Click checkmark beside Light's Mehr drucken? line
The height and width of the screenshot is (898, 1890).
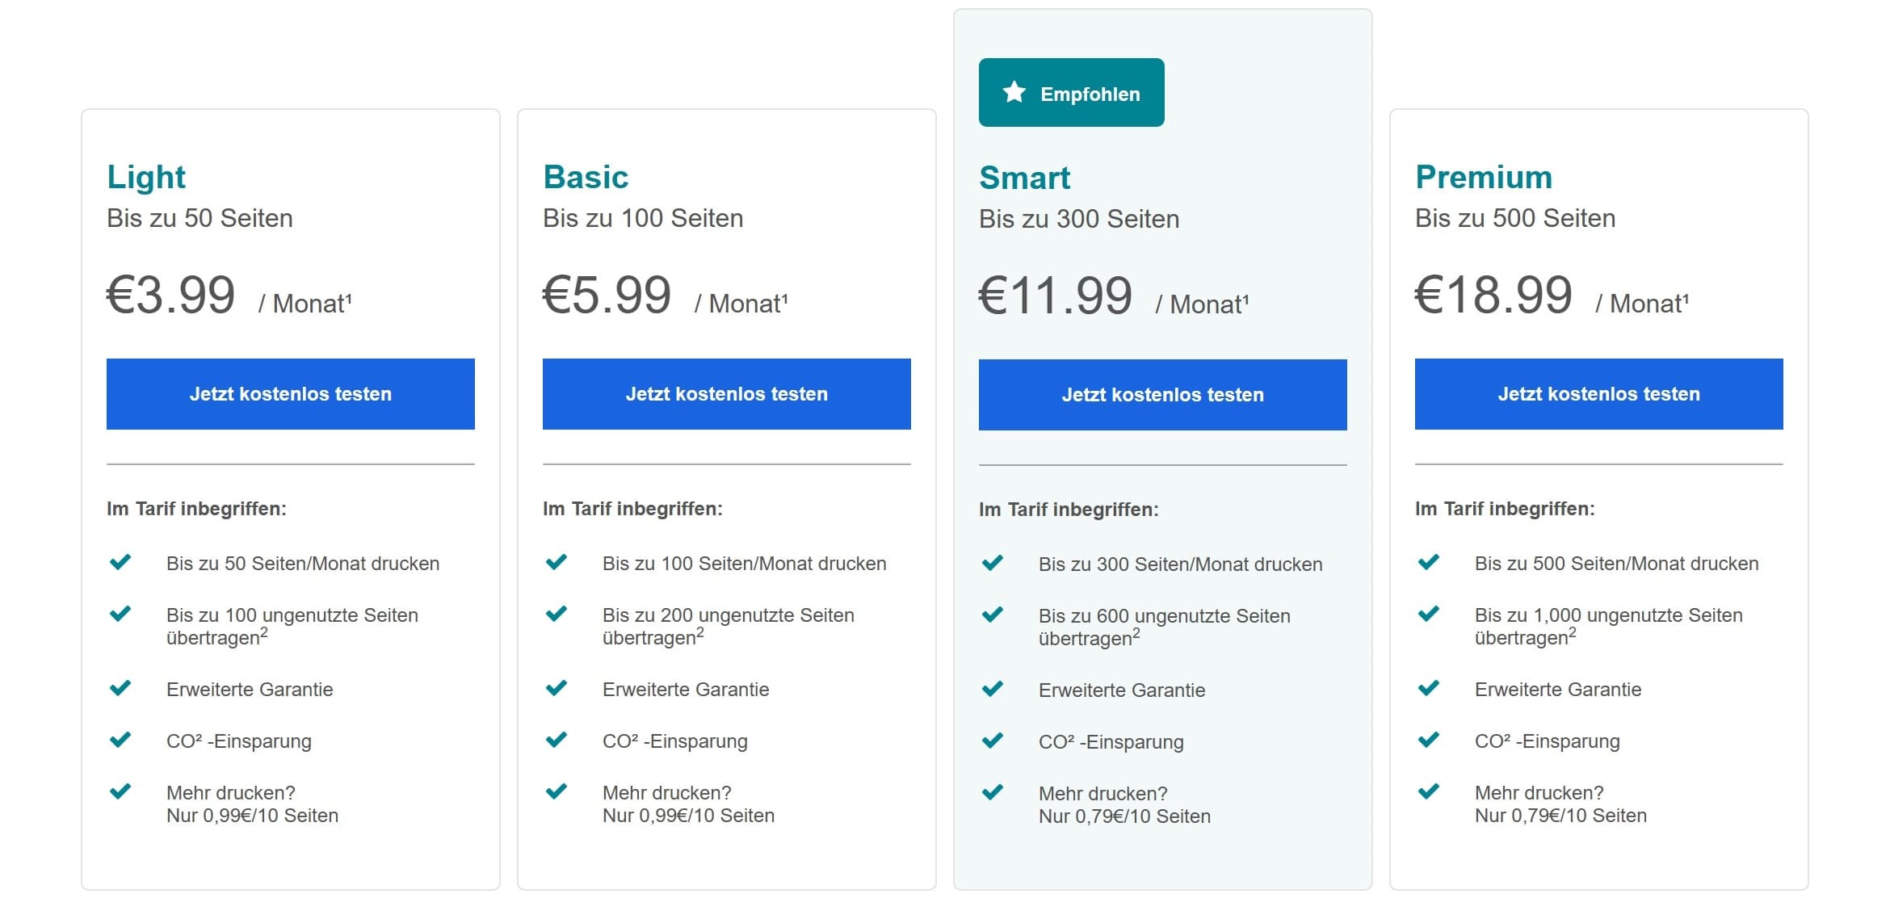tap(120, 791)
